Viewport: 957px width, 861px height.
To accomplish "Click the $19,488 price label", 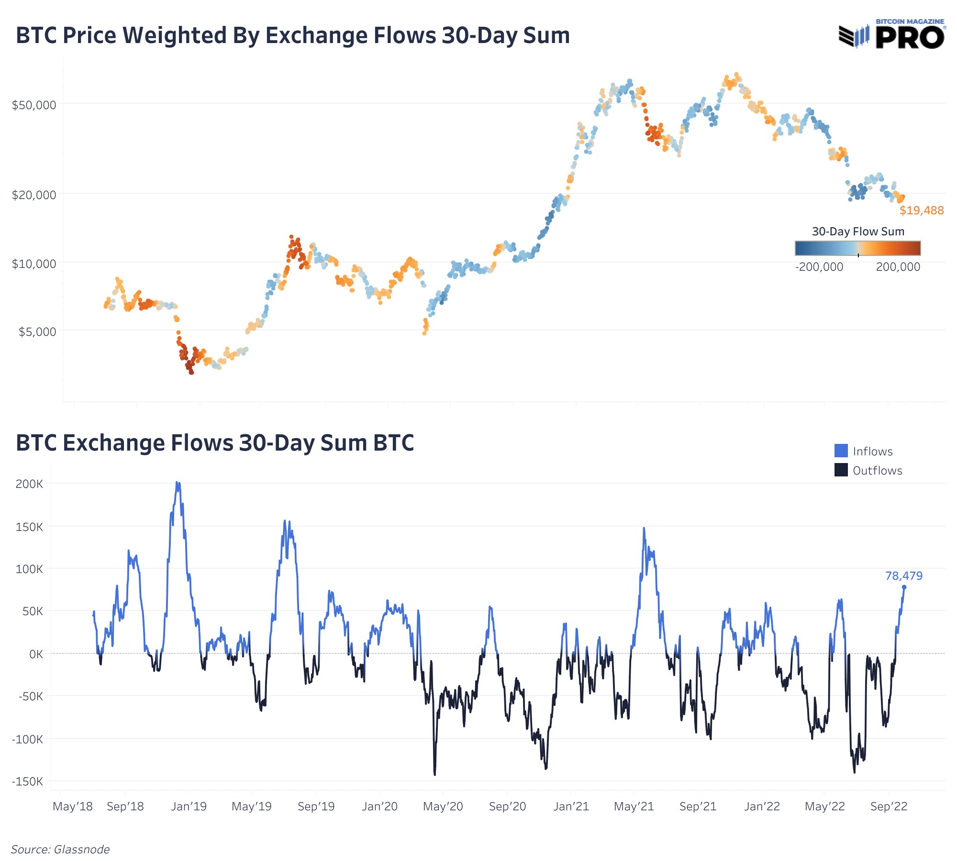I will click(922, 210).
